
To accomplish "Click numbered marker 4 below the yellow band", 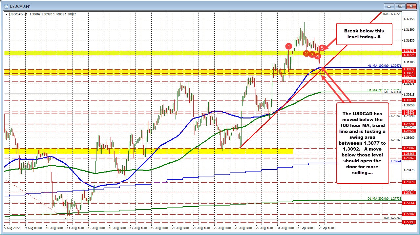I will click(318, 56).
